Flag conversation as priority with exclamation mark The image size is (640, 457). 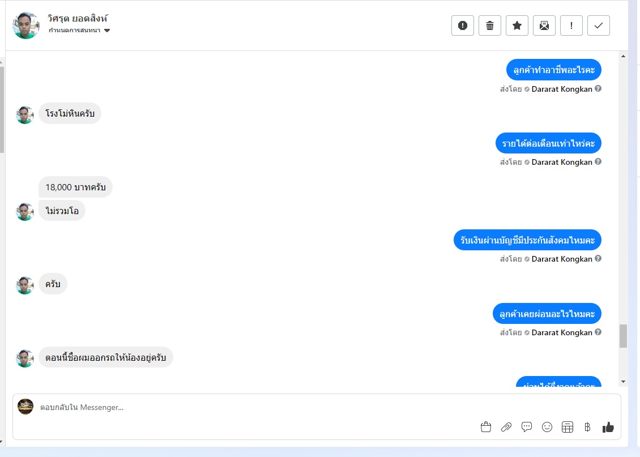pos(571,25)
